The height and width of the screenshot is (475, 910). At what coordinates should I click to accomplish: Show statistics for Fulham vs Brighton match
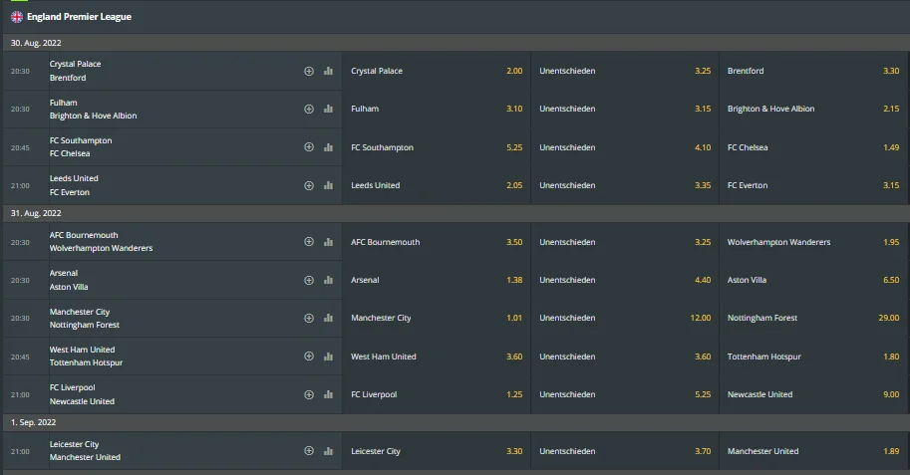(x=328, y=110)
